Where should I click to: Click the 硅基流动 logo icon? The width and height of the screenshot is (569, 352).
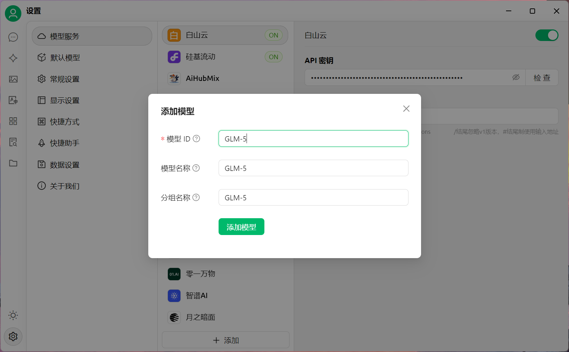click(x=174, y=57)
